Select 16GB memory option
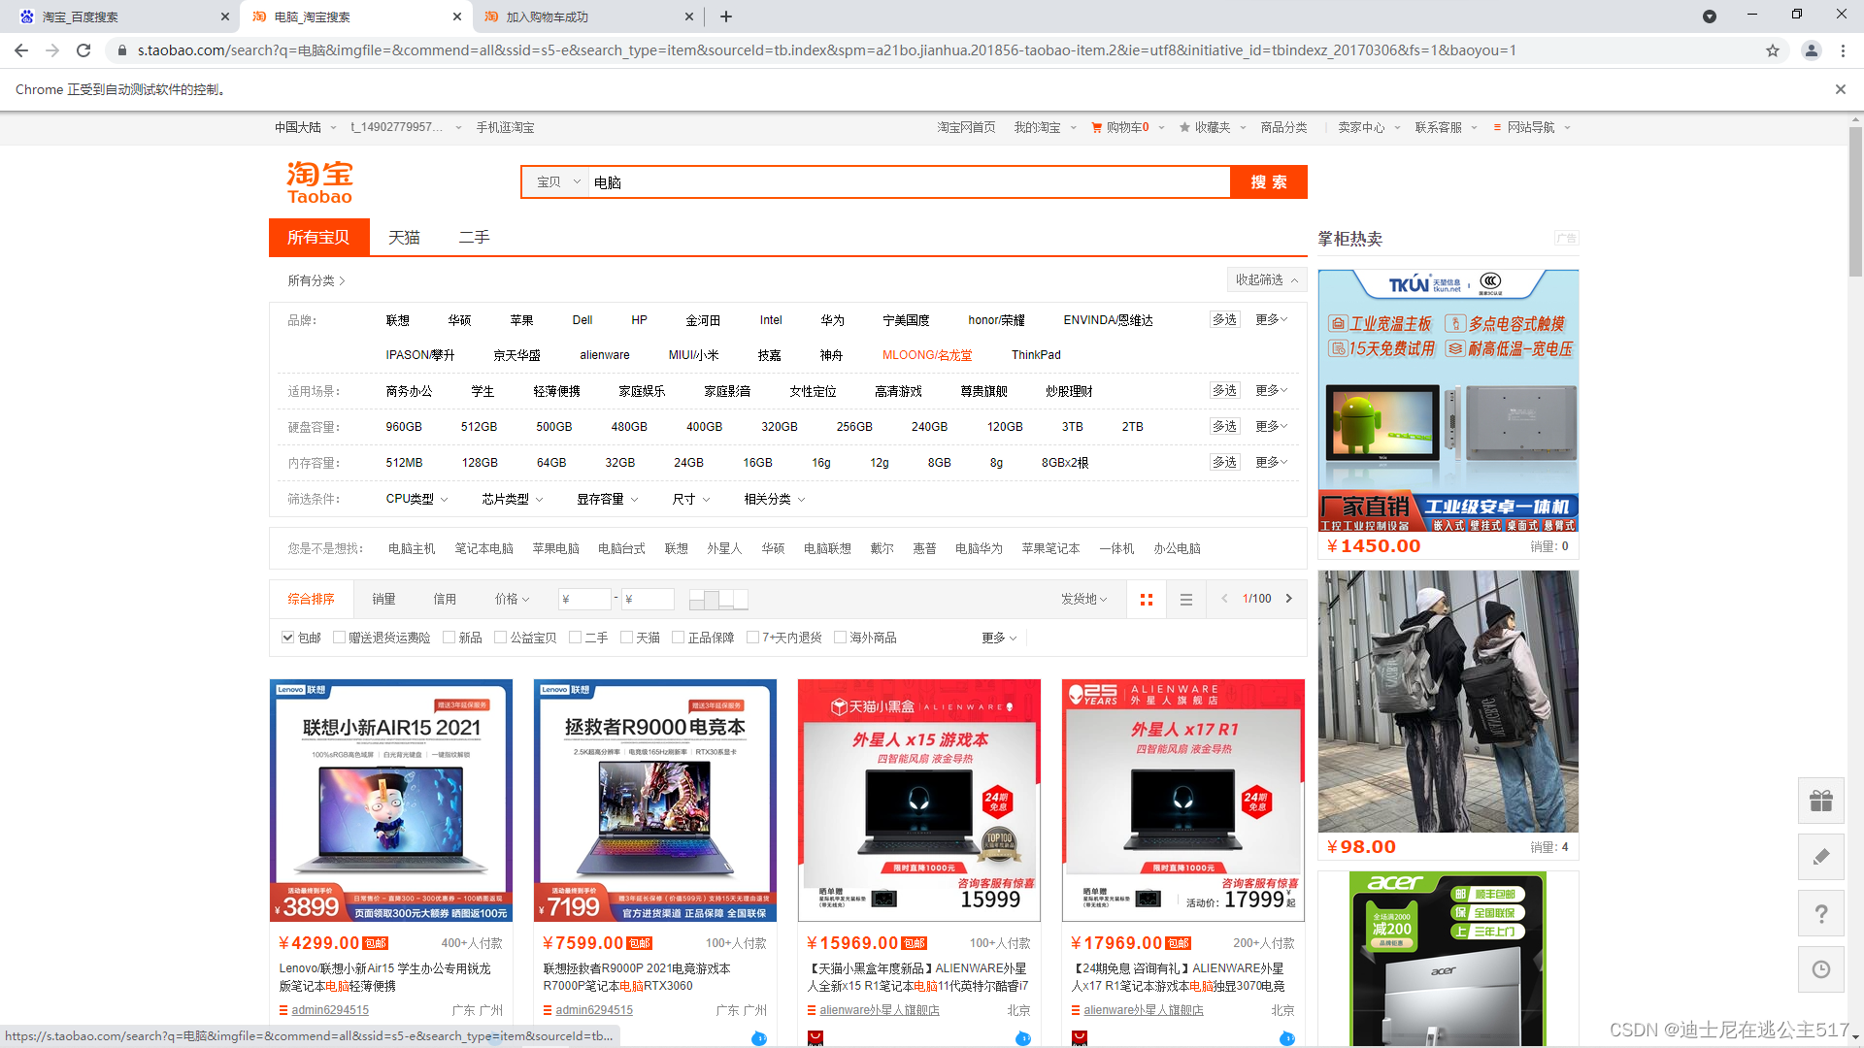The width and height of the screenshot is (1864, 1048). click(757, 463)
